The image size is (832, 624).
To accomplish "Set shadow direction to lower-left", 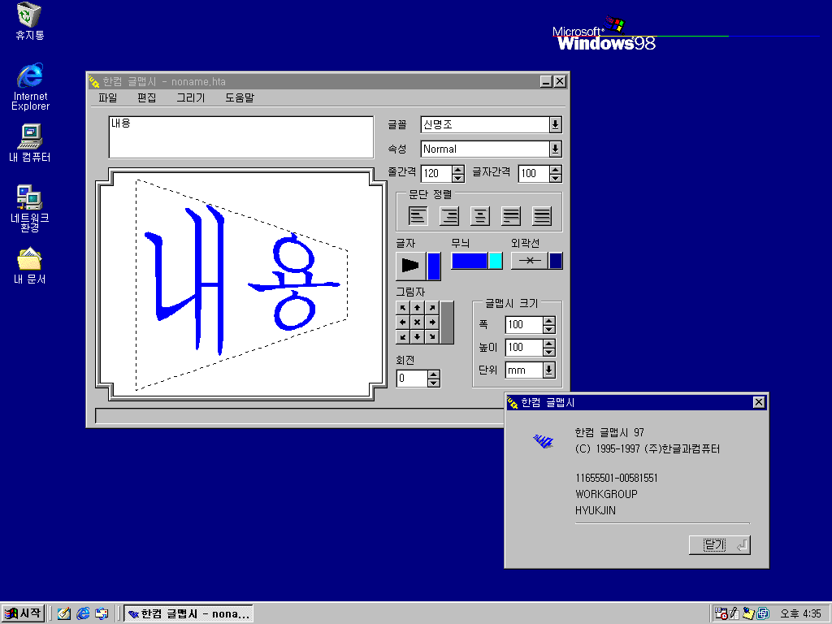I will pyautogui.click(x=403, y=336).
